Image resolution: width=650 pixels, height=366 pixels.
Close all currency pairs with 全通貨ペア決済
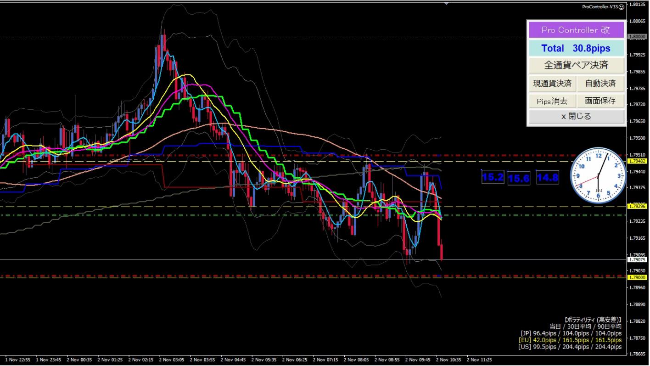(576, 65)
